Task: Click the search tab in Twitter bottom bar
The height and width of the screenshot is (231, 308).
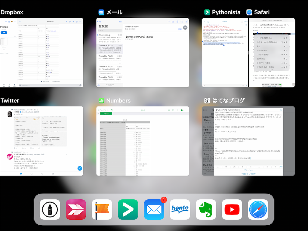Action: (31, 174)
